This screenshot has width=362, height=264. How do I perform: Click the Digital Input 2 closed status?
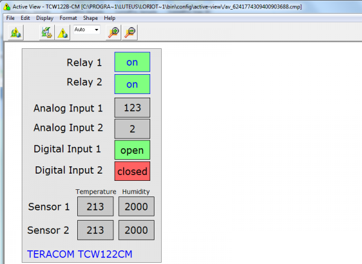click(x=132, y=171)
